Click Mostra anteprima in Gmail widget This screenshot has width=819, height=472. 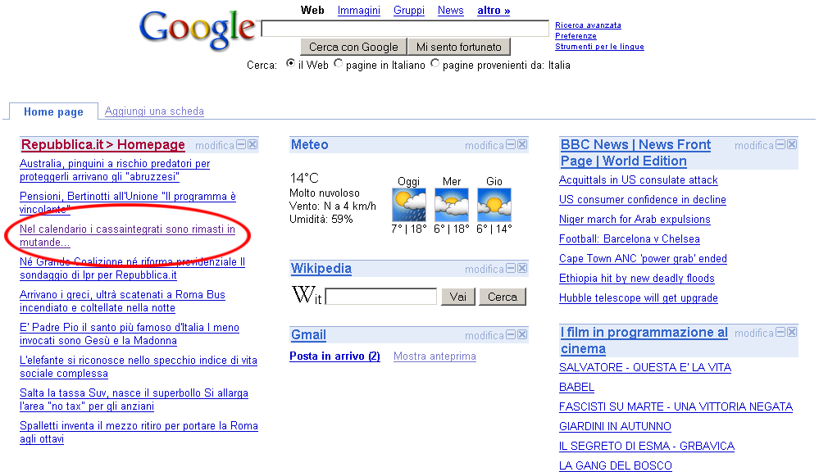pyautogui.click(x=435, y=356)
